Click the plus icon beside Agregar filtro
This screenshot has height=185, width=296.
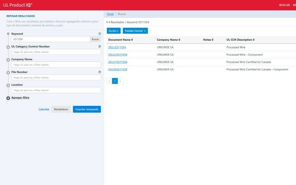8,98
